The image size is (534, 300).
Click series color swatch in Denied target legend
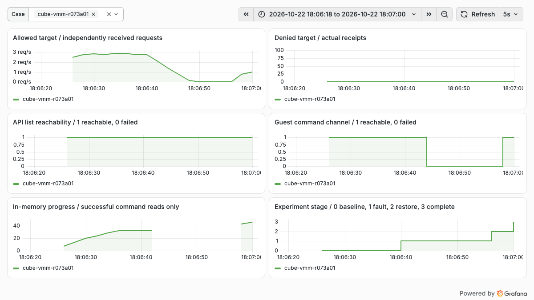point(278,100)
